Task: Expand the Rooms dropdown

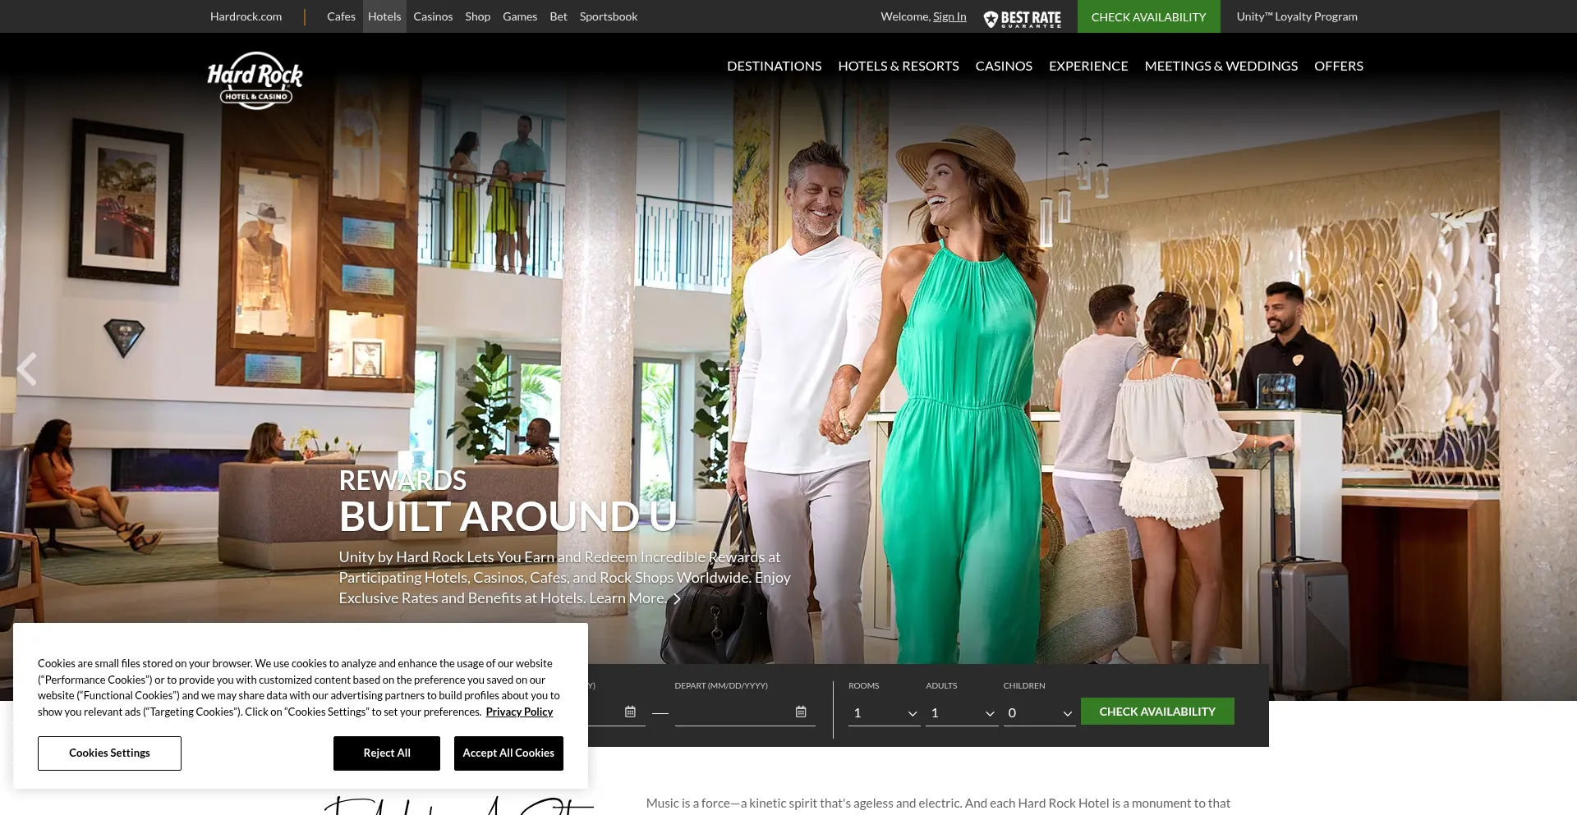Action: pos(884,713)
